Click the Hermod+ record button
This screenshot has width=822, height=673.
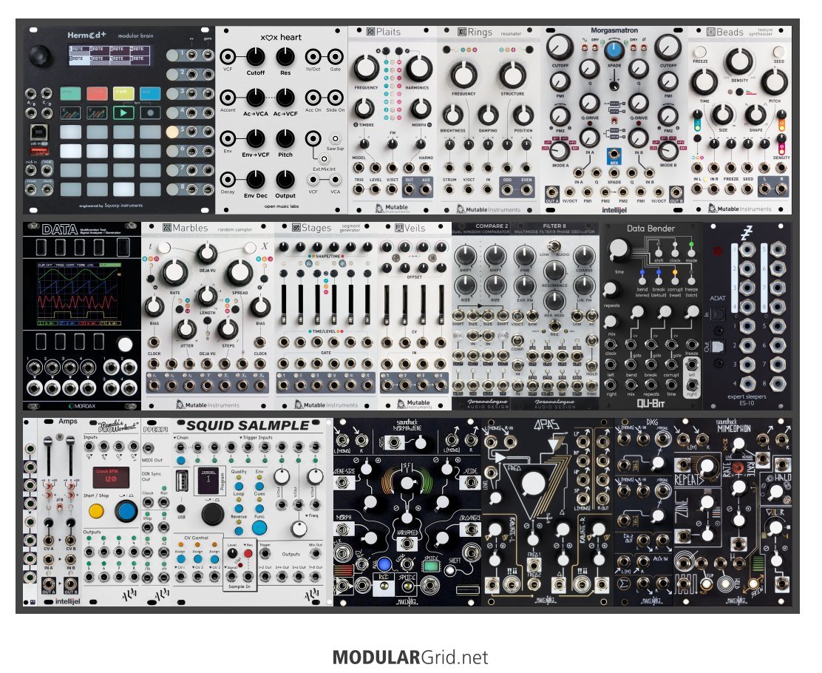pyautogui.click(x=150, y=112)
